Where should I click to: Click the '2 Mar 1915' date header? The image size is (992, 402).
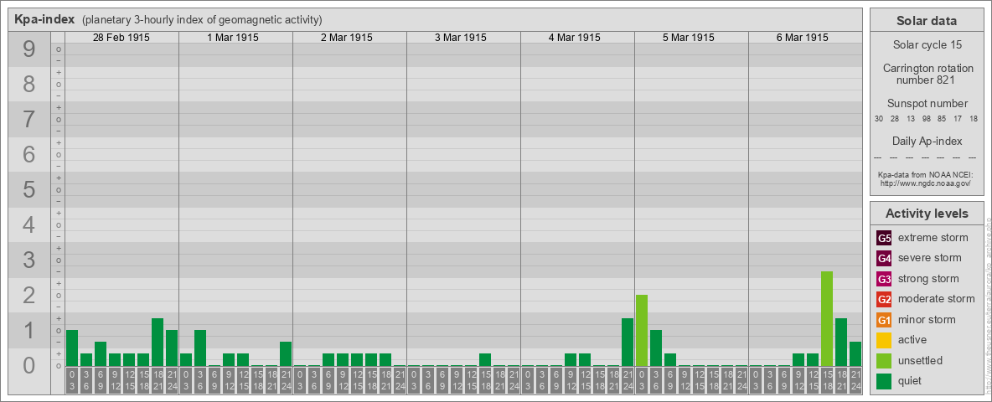point(347,38)
